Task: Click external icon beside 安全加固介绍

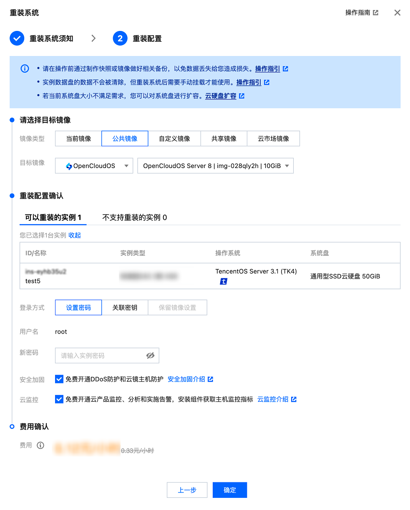Action: [211, 379]
